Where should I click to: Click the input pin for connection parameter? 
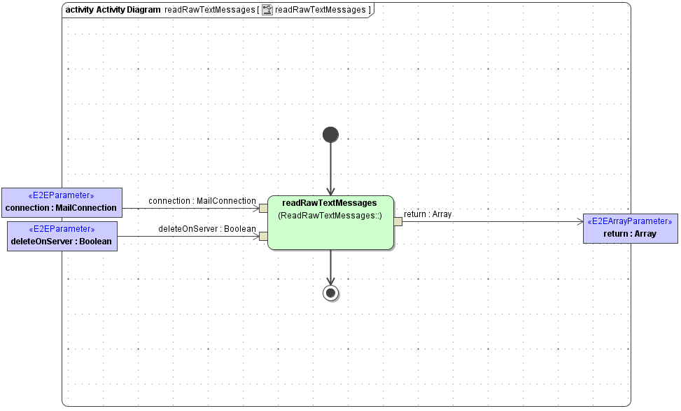coord(262,207)
